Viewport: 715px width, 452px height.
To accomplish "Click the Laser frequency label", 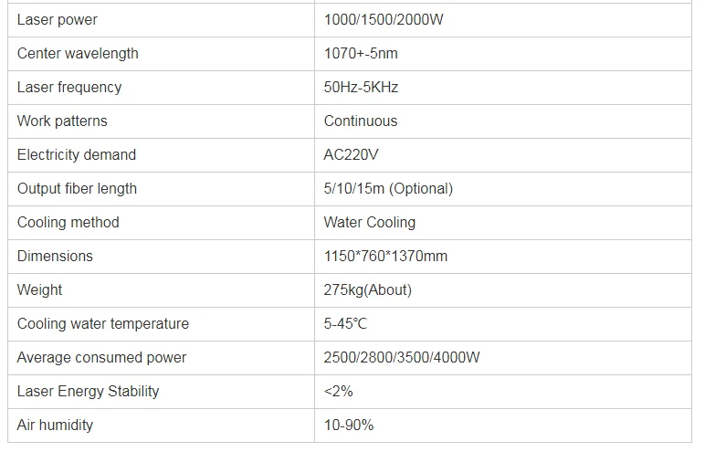I will (x=69, y=87).
